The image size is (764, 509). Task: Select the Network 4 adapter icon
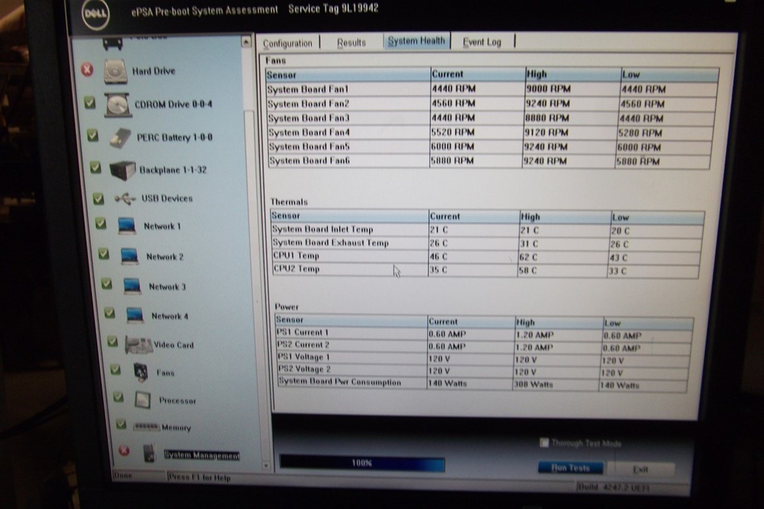[x=135, y=316]
